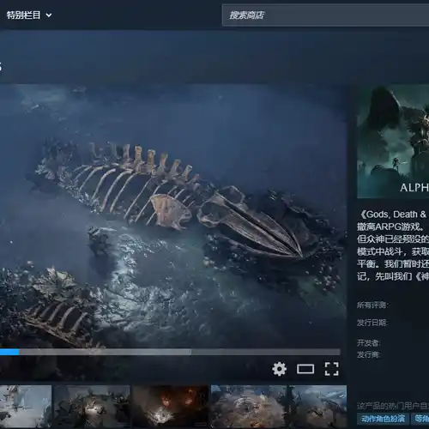The height and width of the screenshot is (429, 429).
Task: Click the 搜索商店 search field
Action: [x=325, y=15]
